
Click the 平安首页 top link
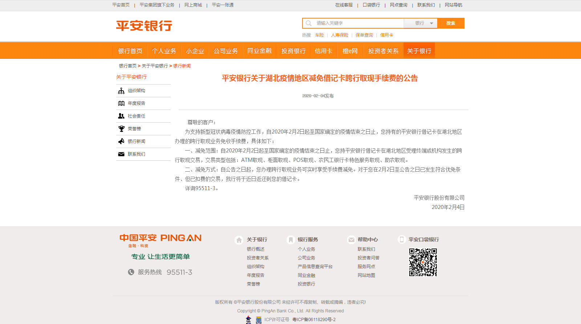click(x=121, y=5)
